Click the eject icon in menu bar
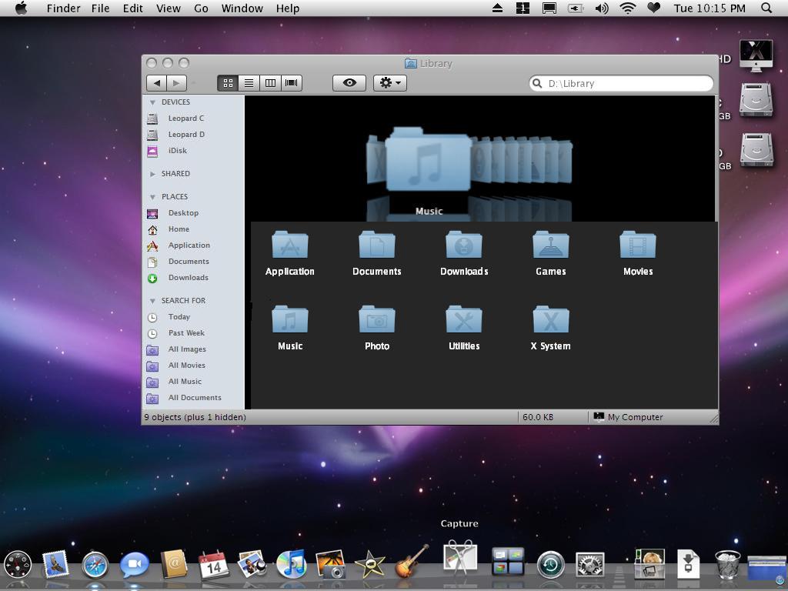The height and width of the screenshot is (591, 788). 498,8
